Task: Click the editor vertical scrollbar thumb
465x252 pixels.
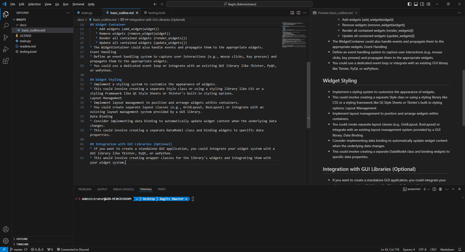Action: [x=309, y=95]
